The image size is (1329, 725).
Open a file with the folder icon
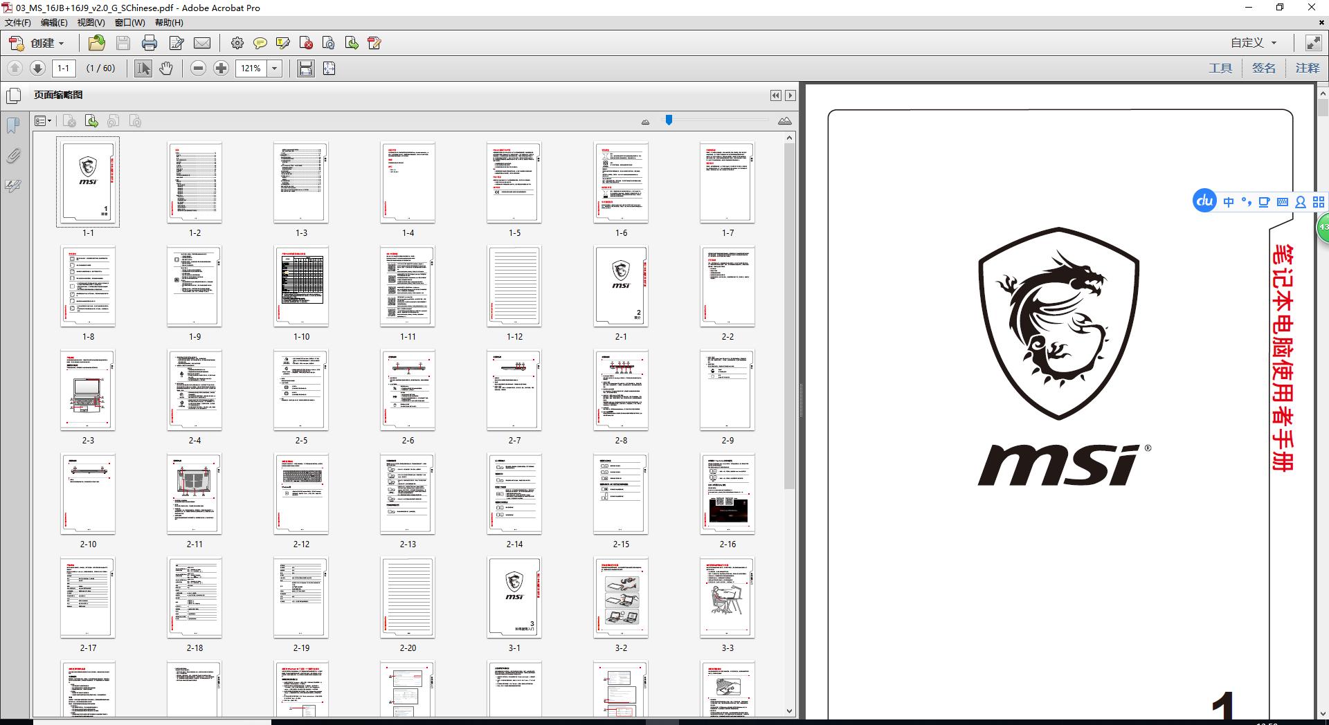96,43
